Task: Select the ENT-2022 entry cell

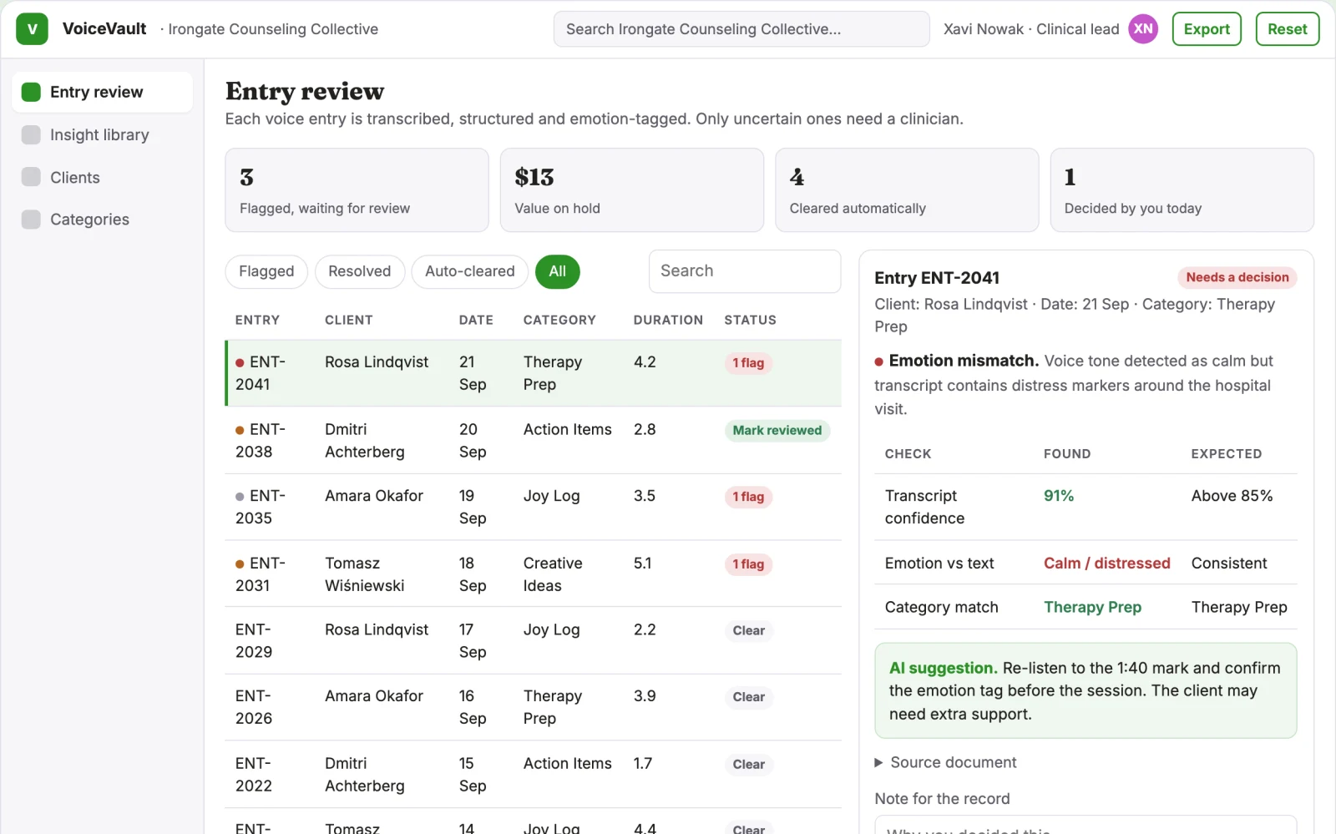Action: (x=270, y=775)
